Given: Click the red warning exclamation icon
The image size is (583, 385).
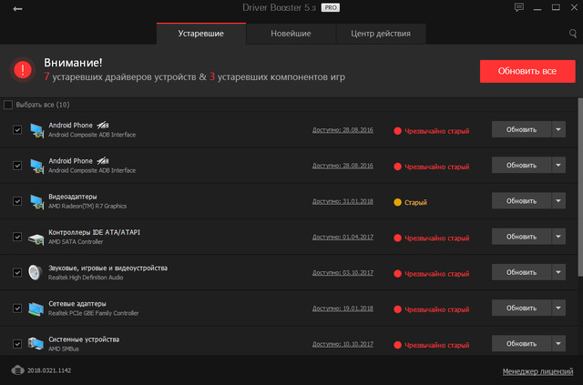Looking at the screenshot, I should [24, 69].
